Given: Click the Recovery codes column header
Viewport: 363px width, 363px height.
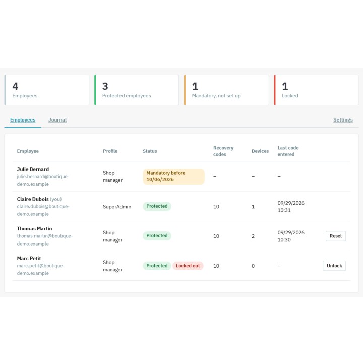Looking at the screenshot, I should pyautogui.click(x=223, y=151).
